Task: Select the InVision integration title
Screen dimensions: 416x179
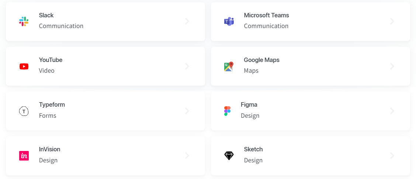Action: tap(50, 149)
